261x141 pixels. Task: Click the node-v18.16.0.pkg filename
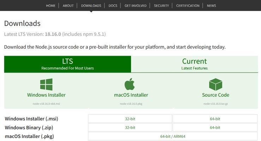coord(131,104)
